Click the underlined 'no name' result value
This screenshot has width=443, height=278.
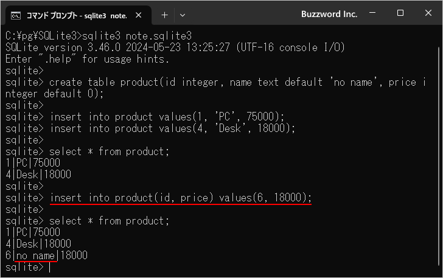coord(35,255)
